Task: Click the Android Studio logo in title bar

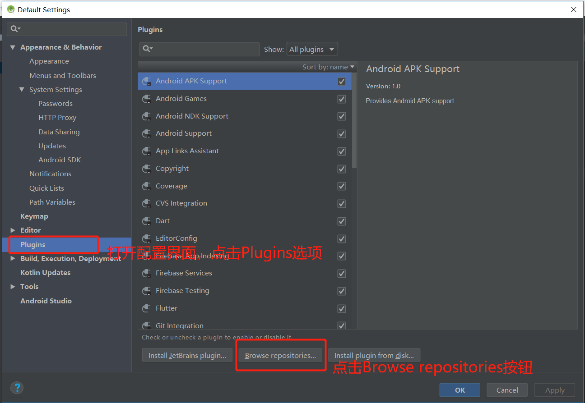Action: tap(11, 9)
